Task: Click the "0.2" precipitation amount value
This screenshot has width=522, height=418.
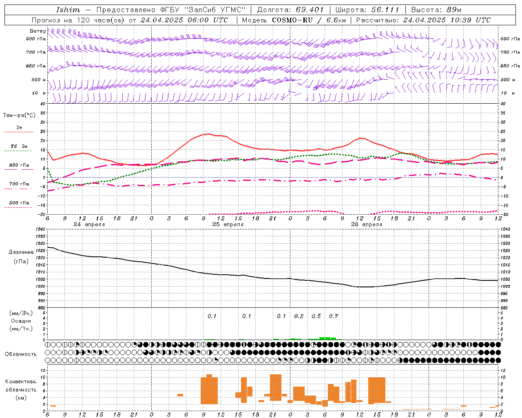Action: pyautogui.click(x=299, y=316)
